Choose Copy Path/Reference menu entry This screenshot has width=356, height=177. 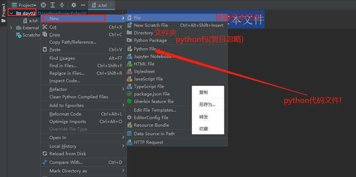click(x=83, y=42)
